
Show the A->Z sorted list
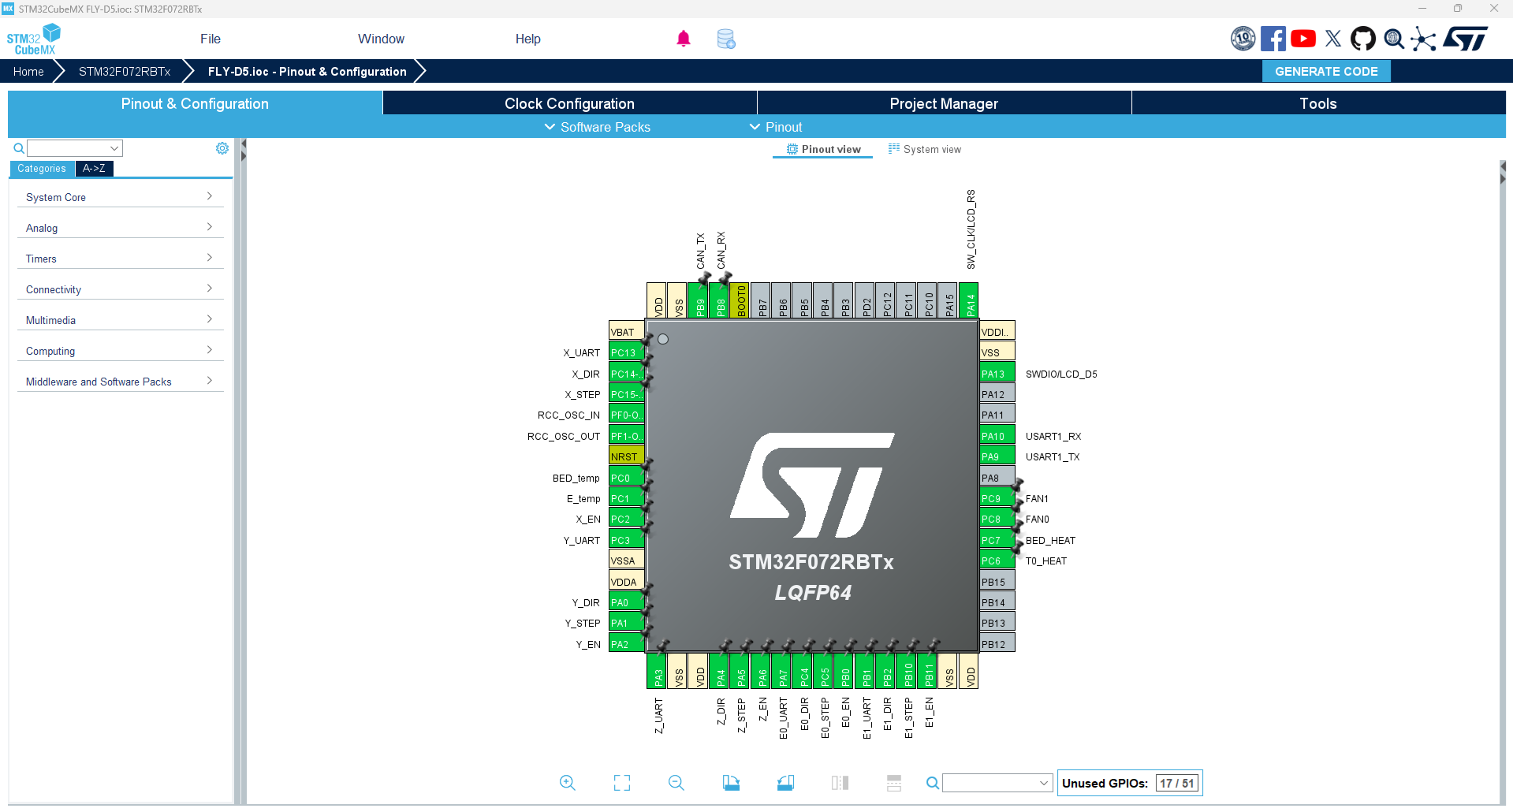tap(94, 169)
